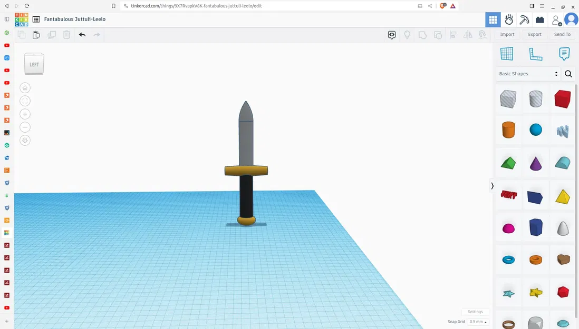Viewport: 579px width, 329px height.
Task: Switch to 3D design editor with grid icon
Action: [493, 19]
